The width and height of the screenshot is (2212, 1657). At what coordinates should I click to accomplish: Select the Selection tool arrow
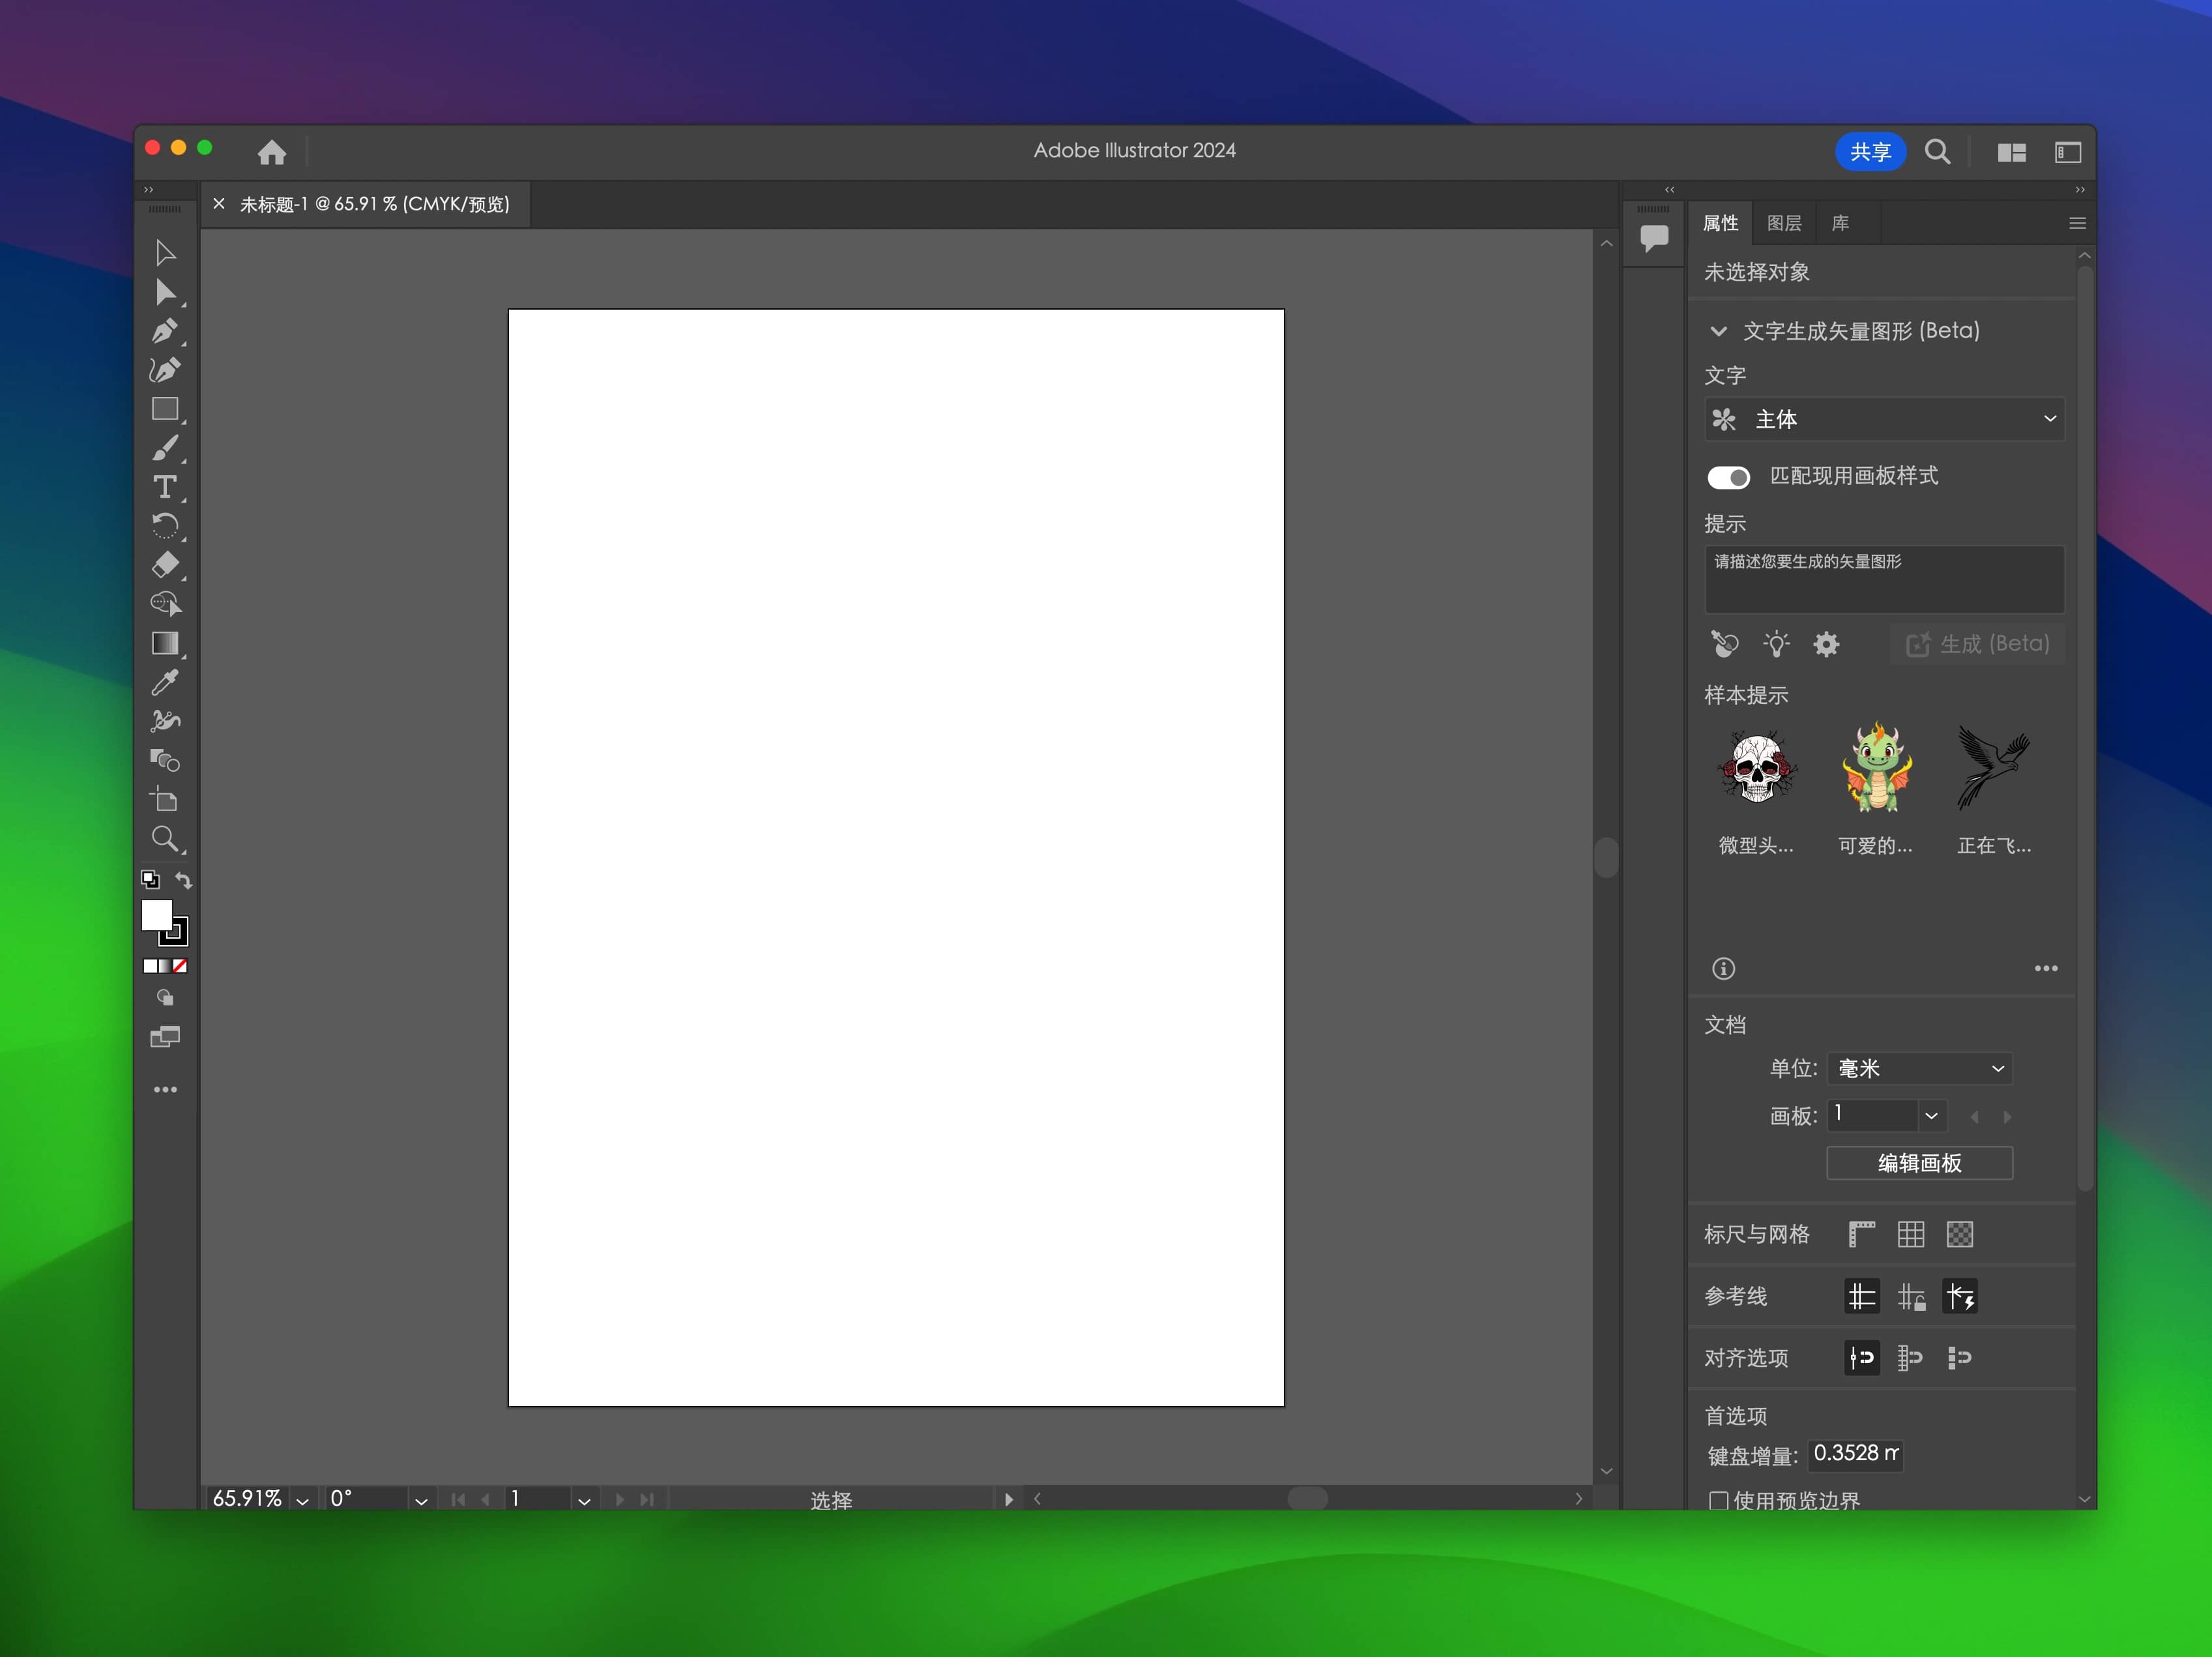165,253
